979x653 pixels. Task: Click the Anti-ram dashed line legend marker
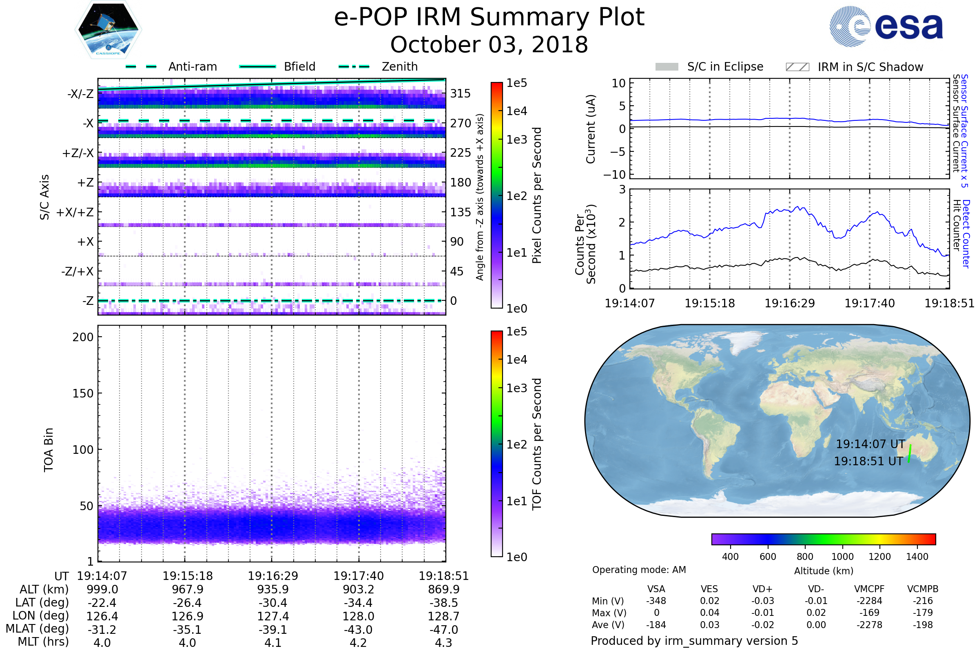click(x=141, y=67)
